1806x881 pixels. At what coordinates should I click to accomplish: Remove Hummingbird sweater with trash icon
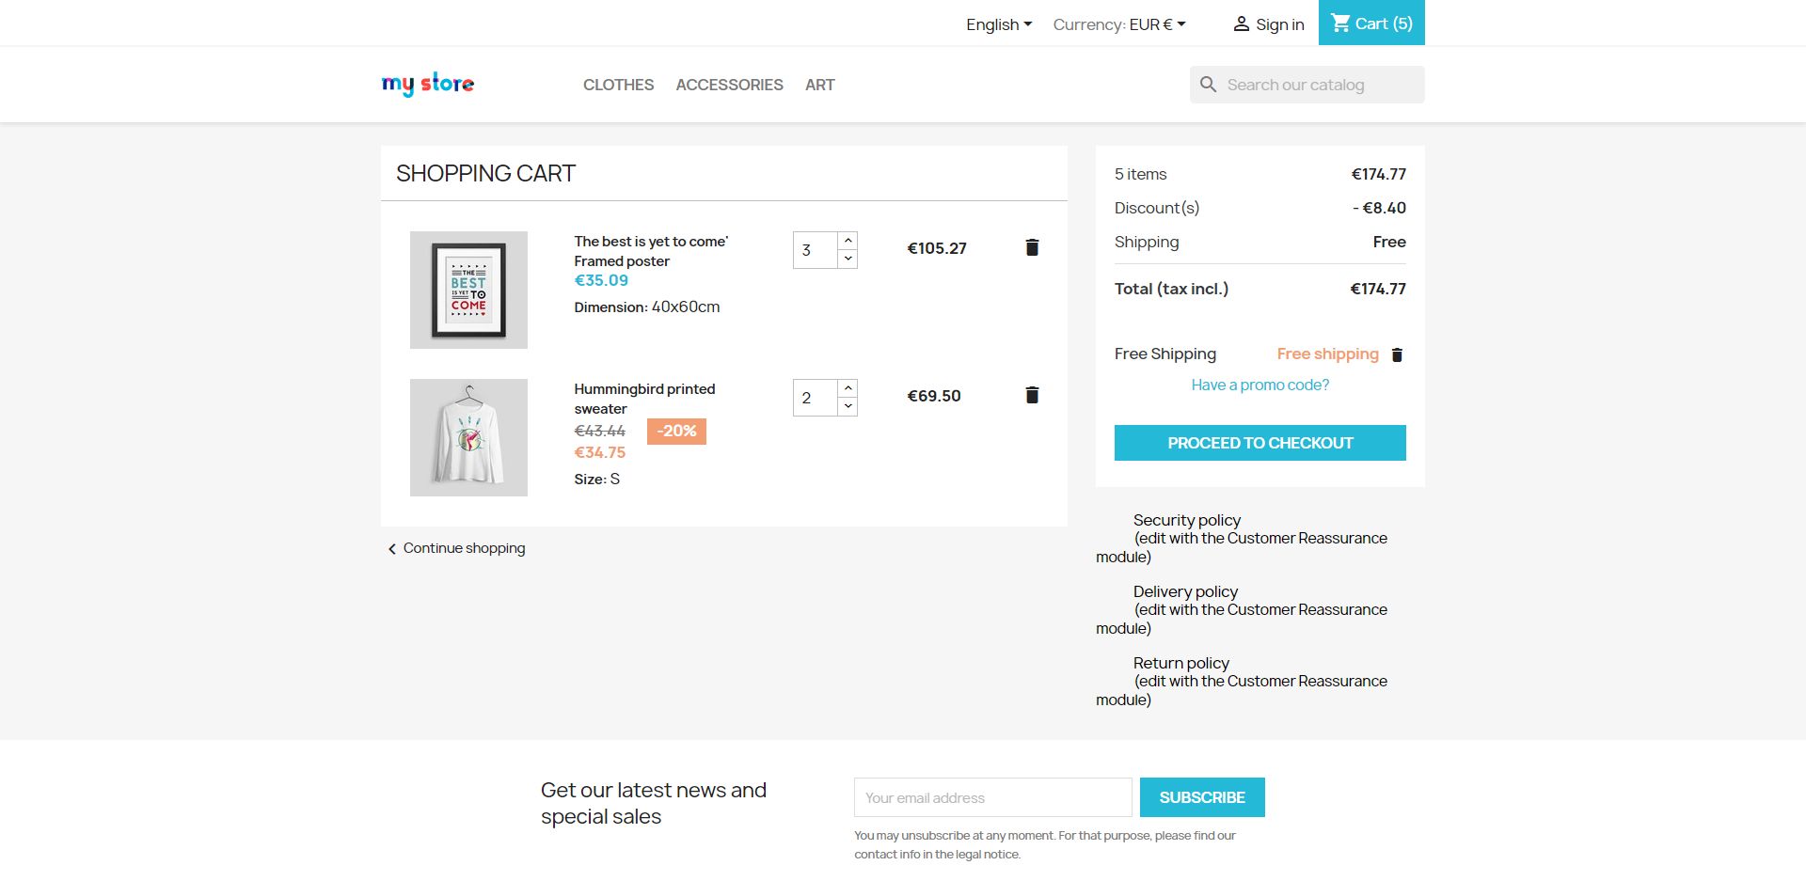1032,395
